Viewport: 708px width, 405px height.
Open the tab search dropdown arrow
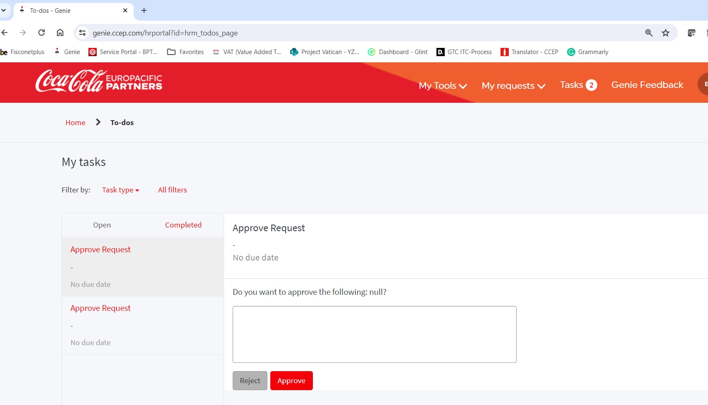pos(3,10)
